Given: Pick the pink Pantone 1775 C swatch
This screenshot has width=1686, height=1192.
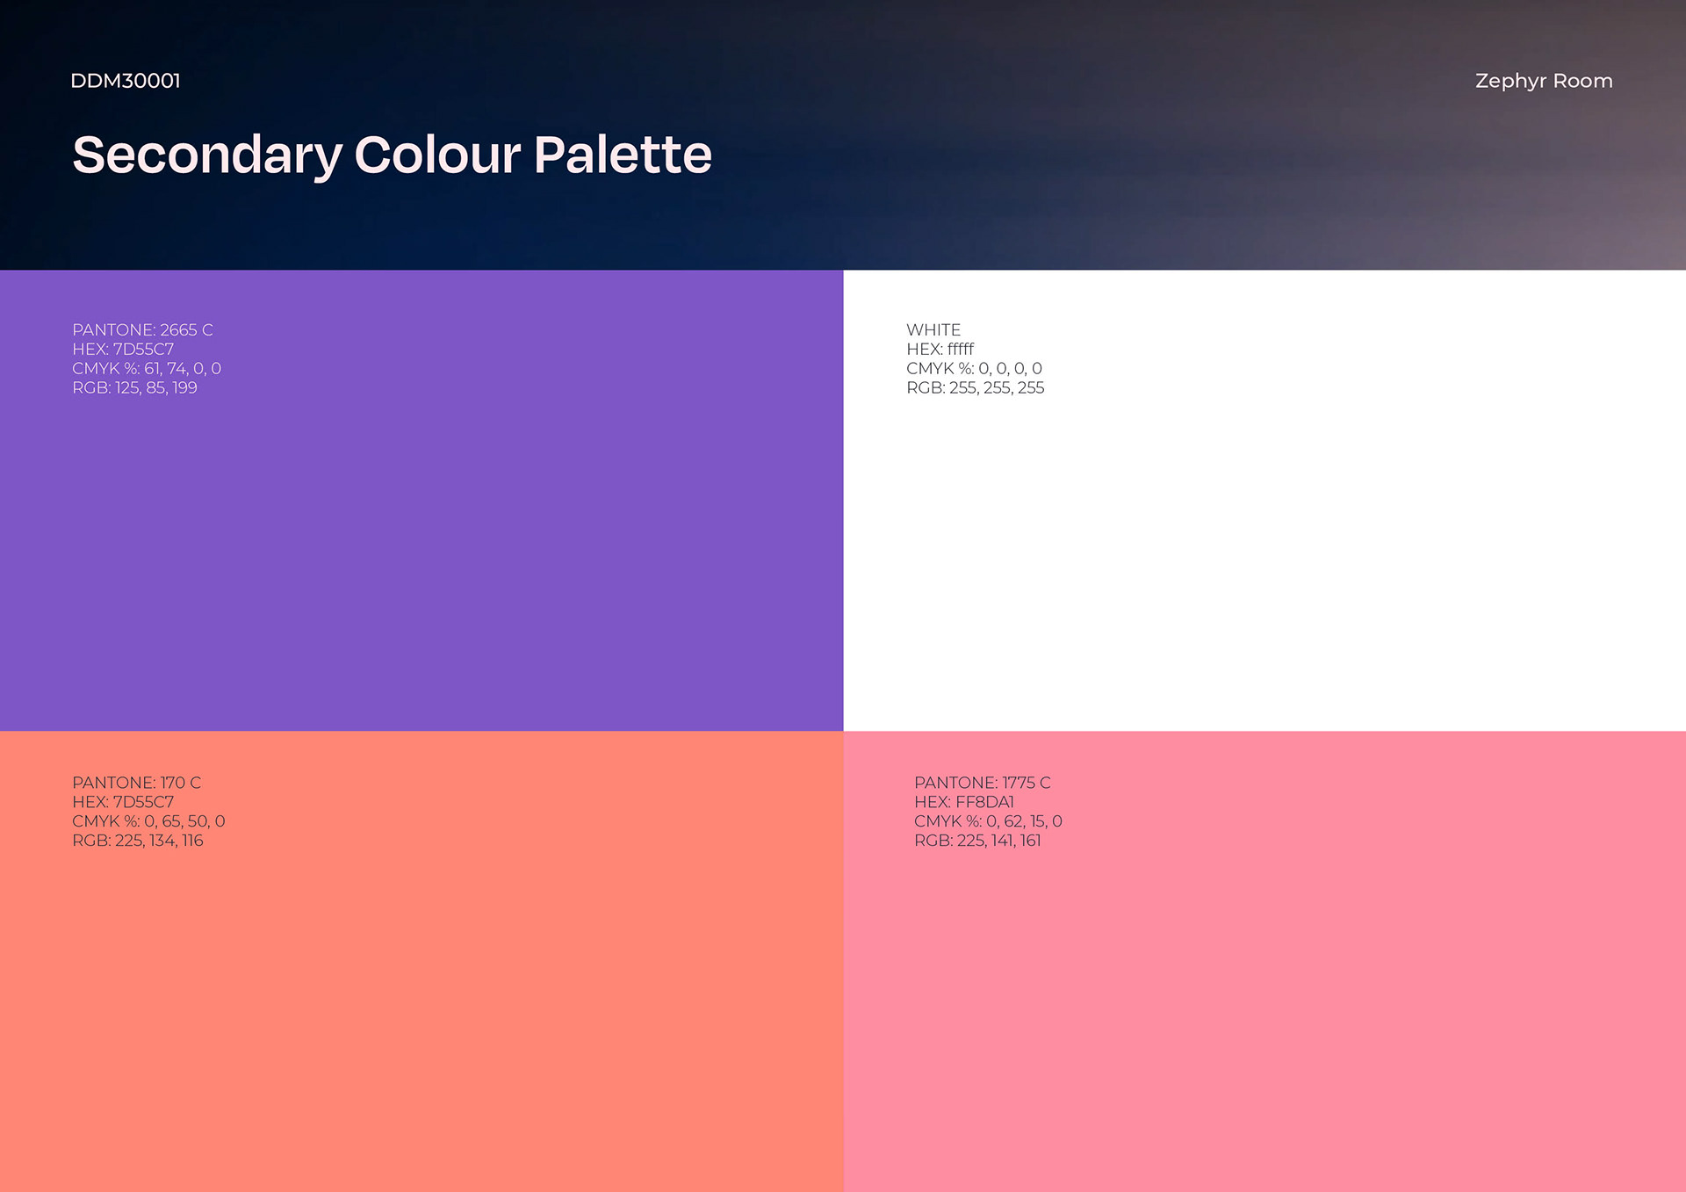Looking at the screenshot, I should pyautogui.click(x=1264, y=961).
